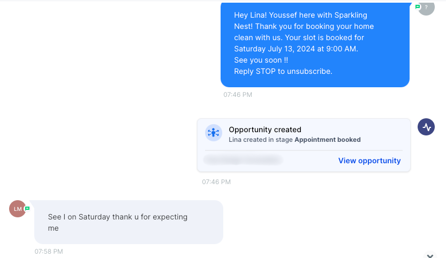The height and width of the screenshot is (258, 446).
Task: Click the blue opportunity icon in the card
Action: point(213,133)
